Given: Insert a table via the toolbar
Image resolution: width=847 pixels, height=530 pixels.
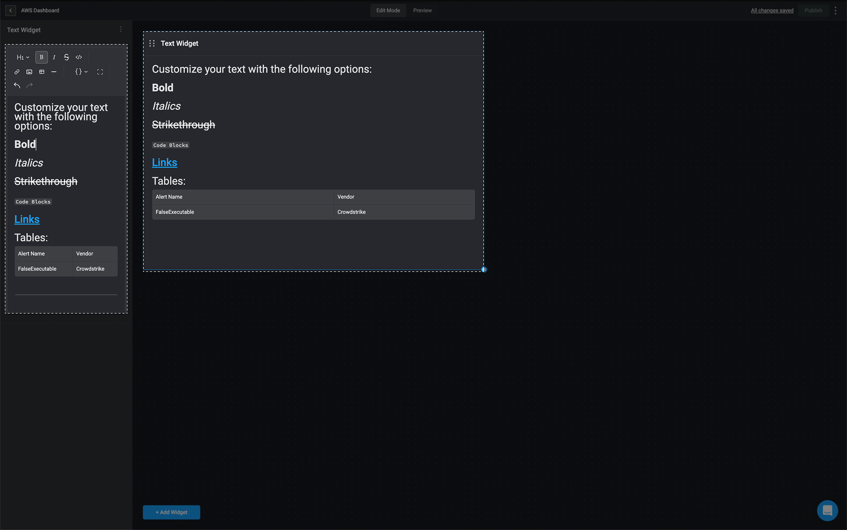Looking at the screenshot, I should click(x=42, y=72).
